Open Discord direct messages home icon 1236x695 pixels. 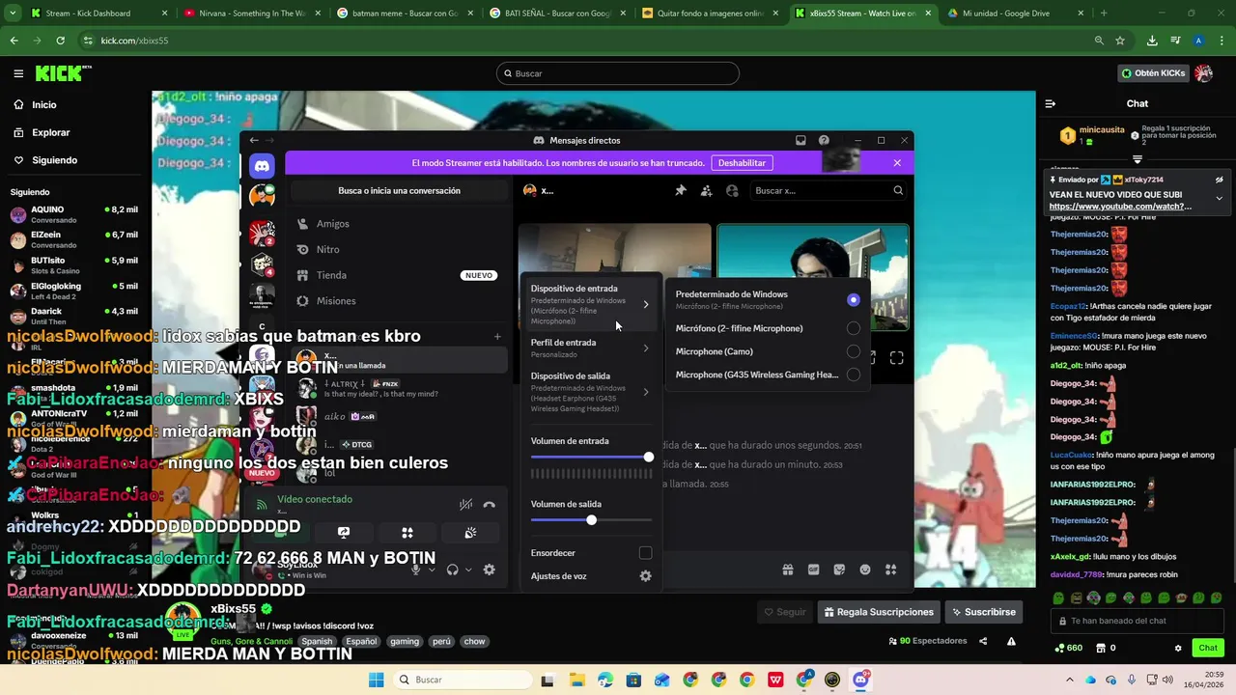[262, 166]
